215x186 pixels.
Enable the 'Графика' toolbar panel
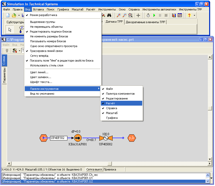click(x=112, y=118)
